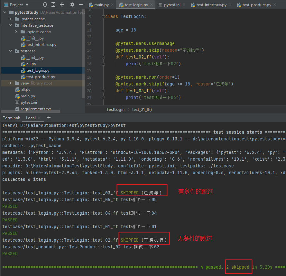This screenshot has height=276, width=286.
Task: Close the Local terminal tab
Action: [x=39, y=118]
